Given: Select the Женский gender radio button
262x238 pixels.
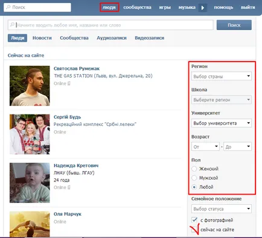Looking at the screenshot, I should tap(194, 169).
